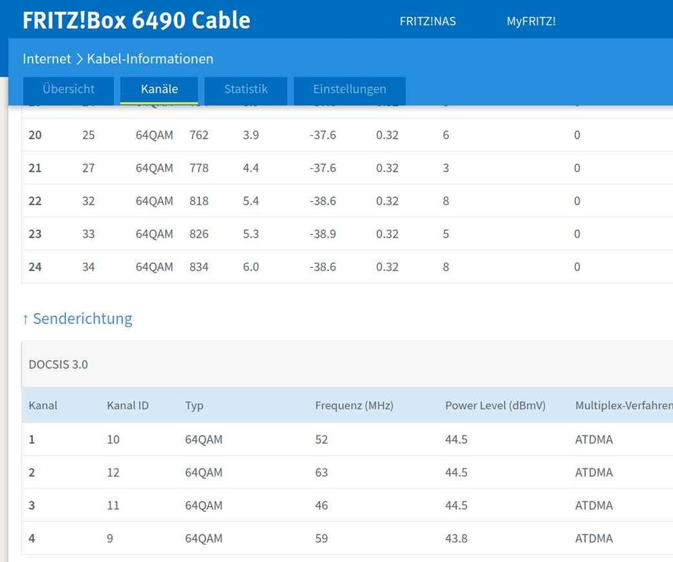Click power level 43.8 in upstream table

click(x=456, y=538)
